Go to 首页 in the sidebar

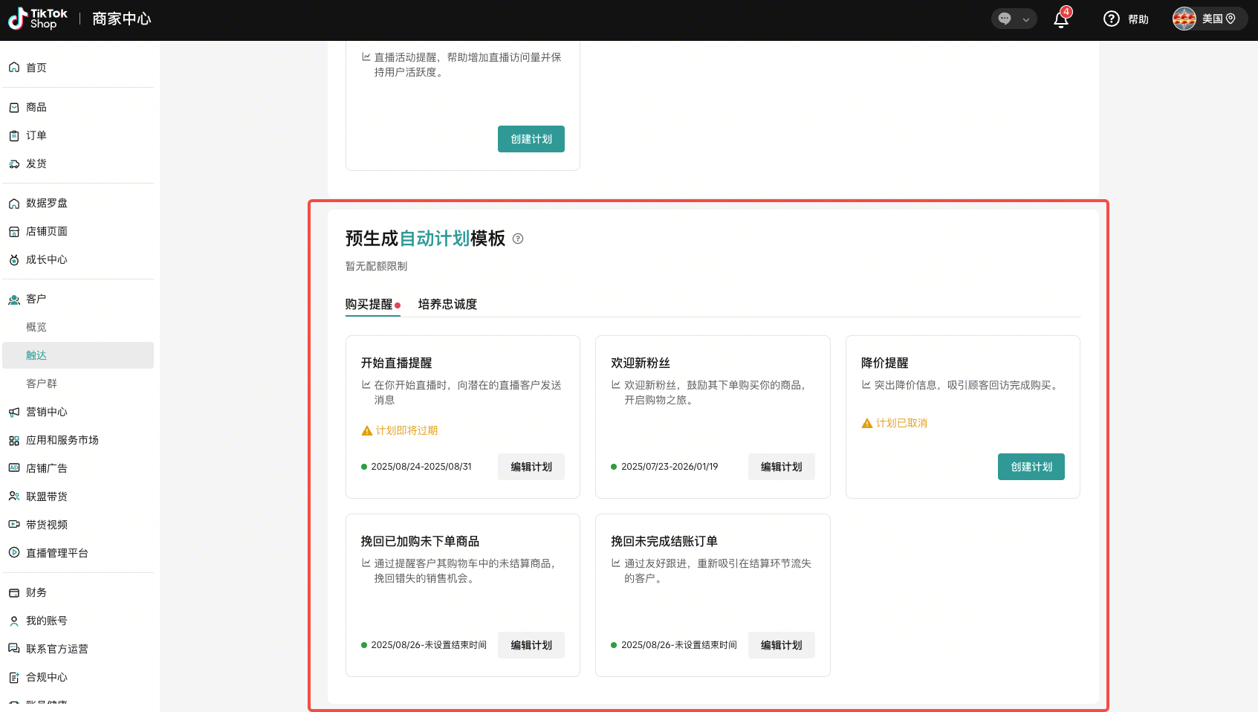pos(36,68)
